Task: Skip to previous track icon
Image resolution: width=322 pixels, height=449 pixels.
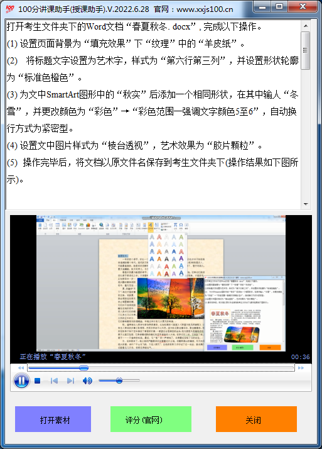Action: [54, 380]
